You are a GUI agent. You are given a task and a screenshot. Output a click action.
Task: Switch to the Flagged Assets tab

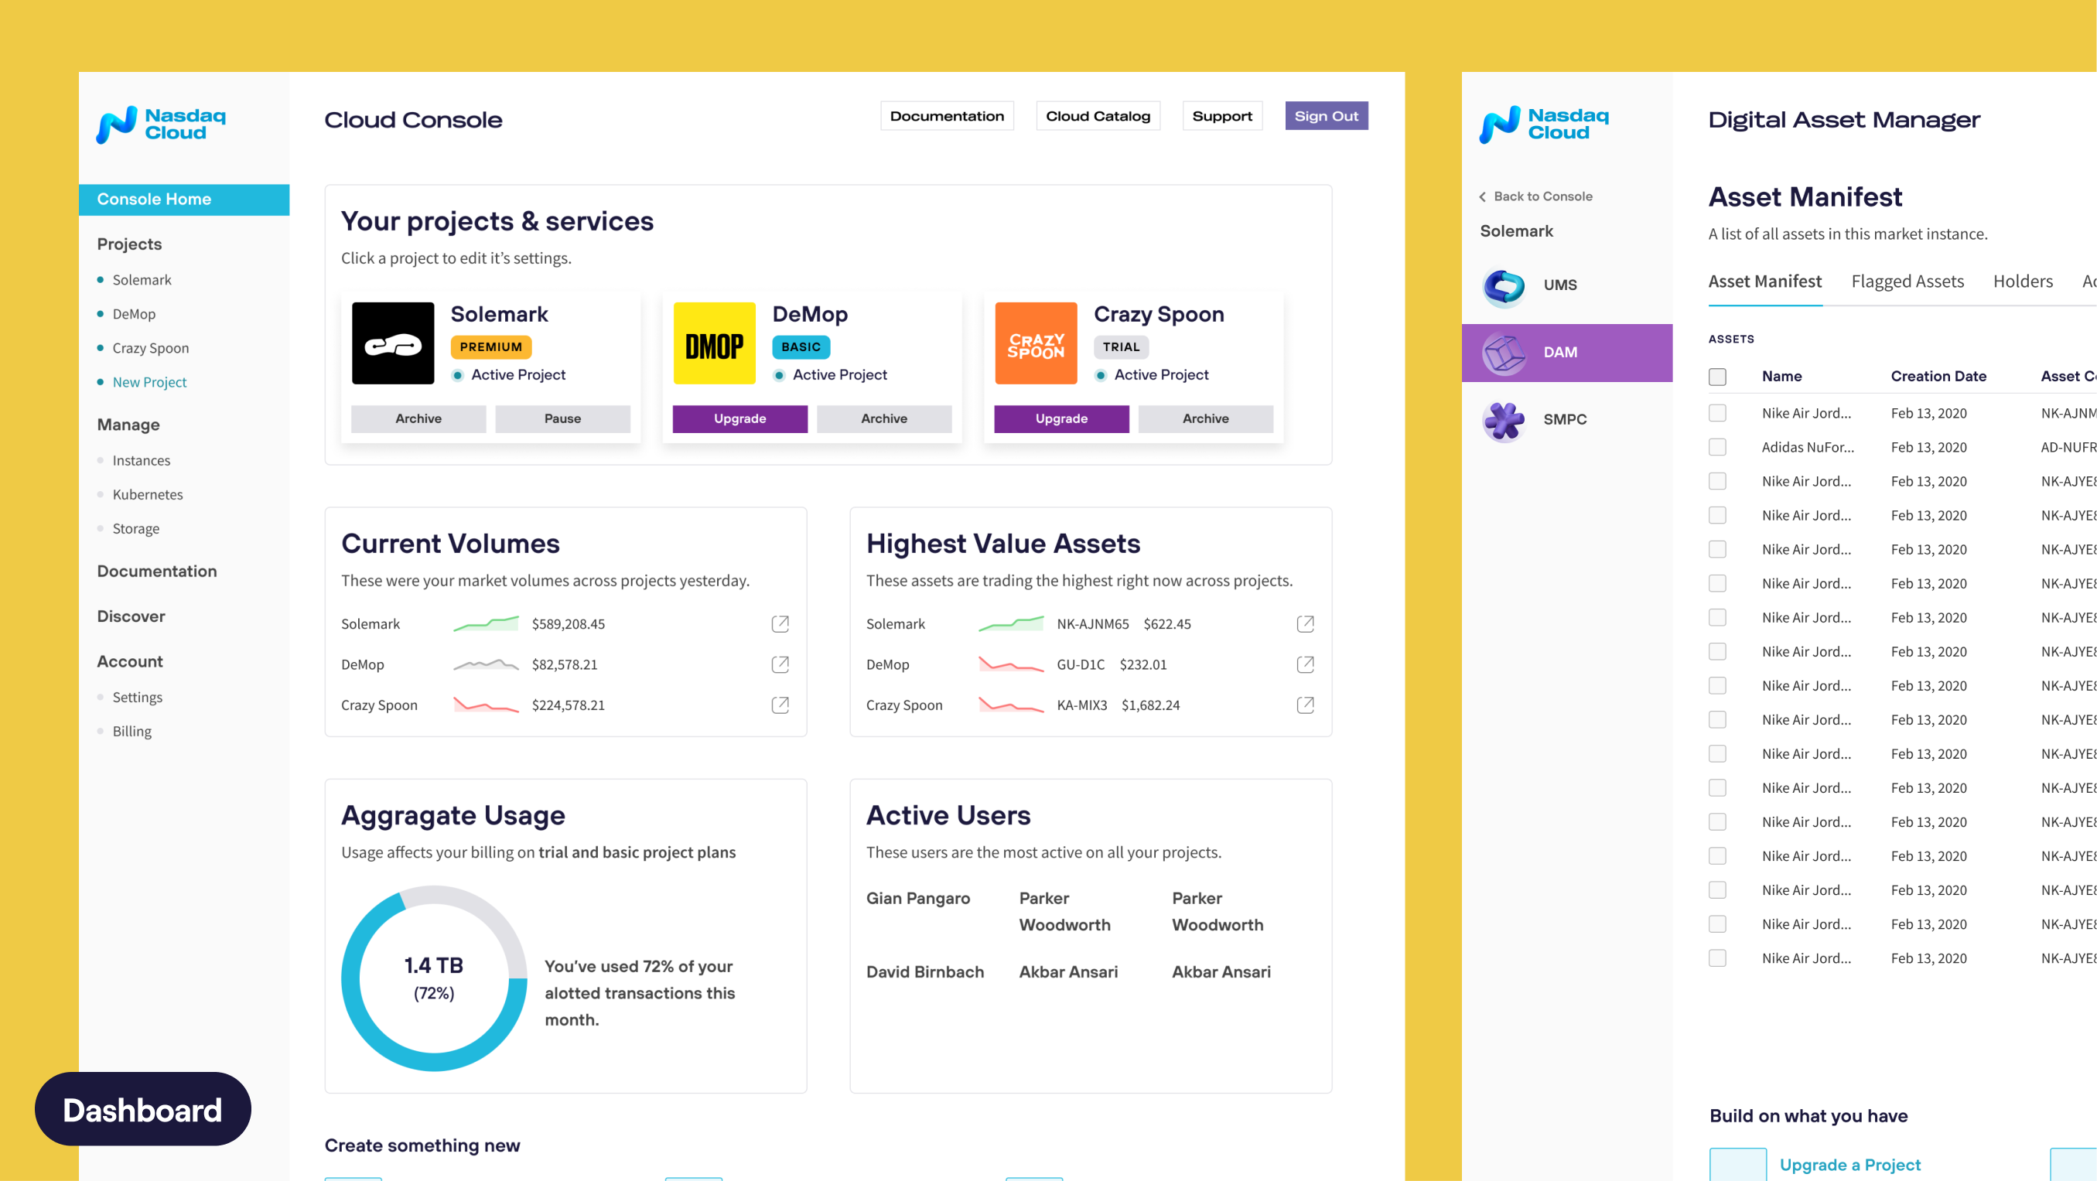tap(1907, 282)
